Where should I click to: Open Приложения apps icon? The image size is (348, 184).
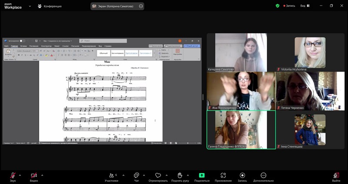pyautogui.click(x=223, y=175)
